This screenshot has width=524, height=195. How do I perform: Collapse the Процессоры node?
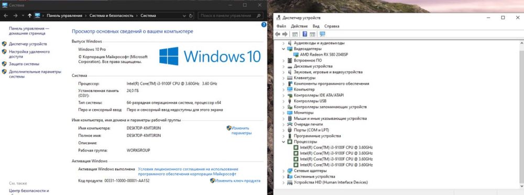point(283,142)
